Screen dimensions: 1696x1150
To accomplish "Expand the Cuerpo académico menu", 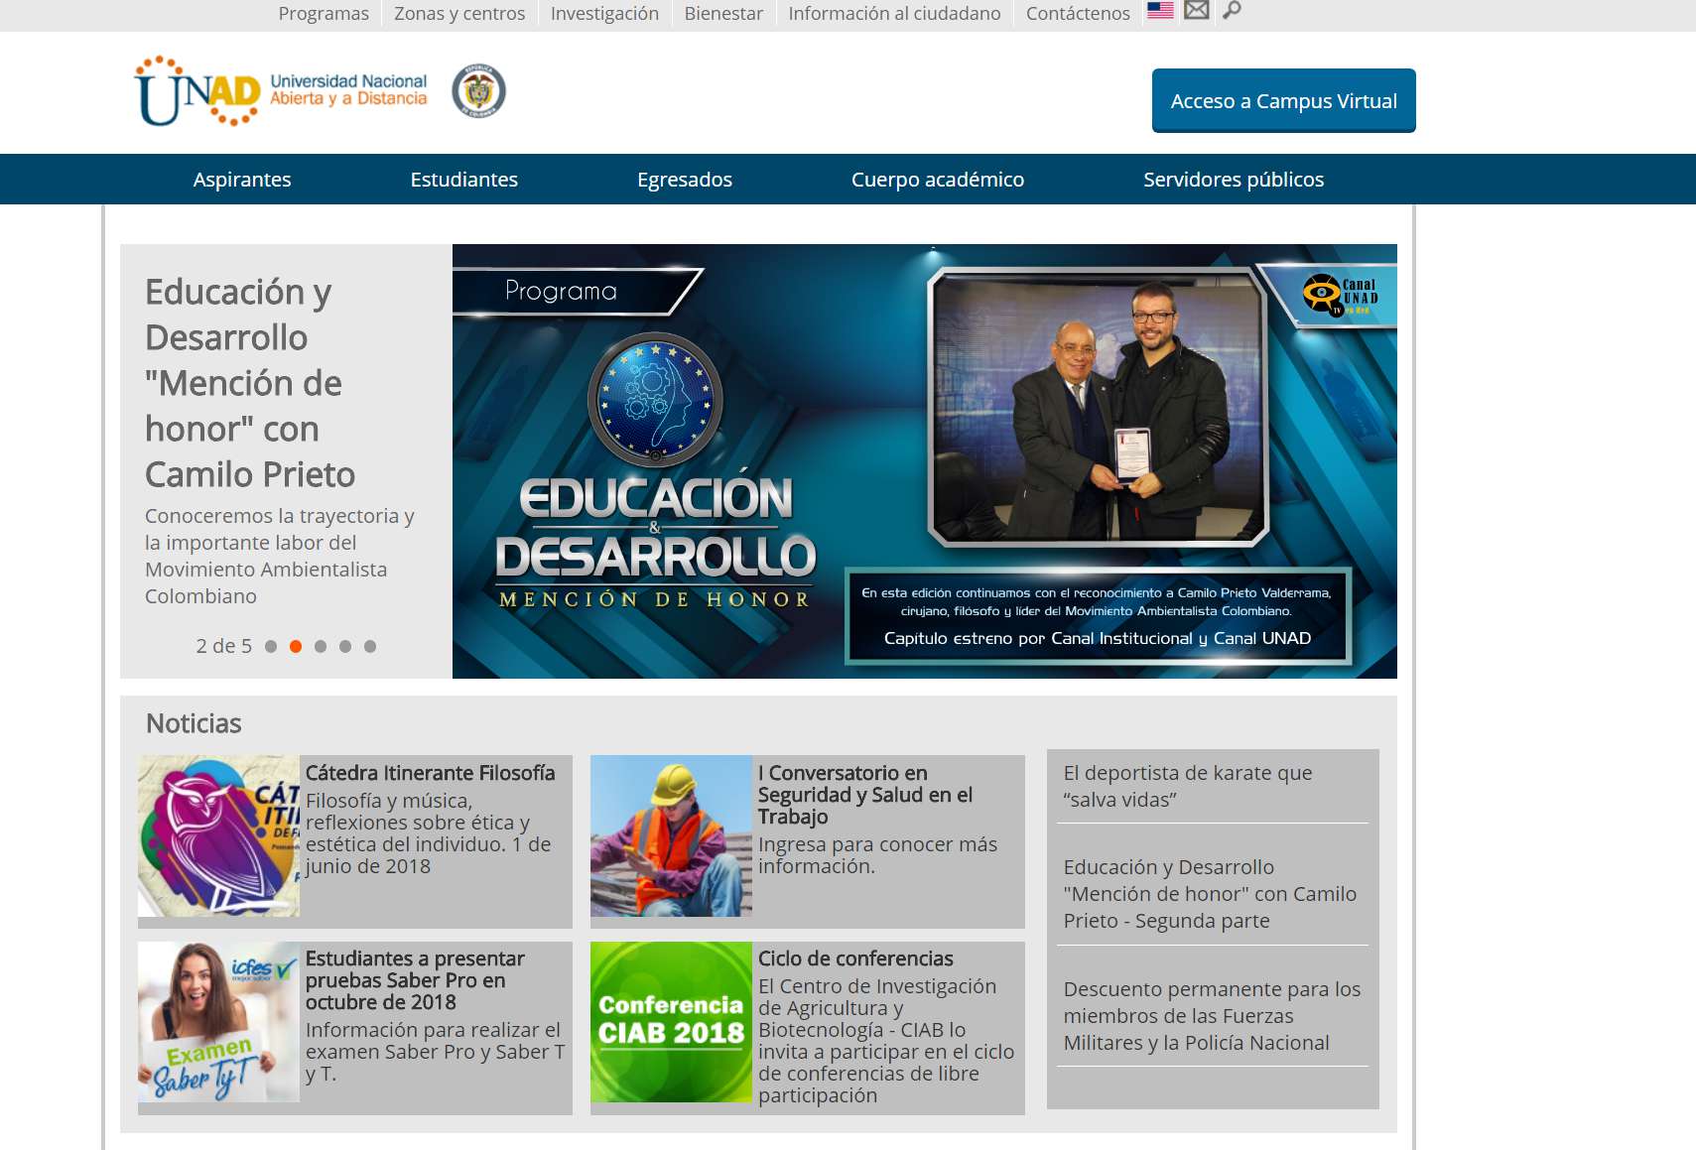I will click(937, 180).
